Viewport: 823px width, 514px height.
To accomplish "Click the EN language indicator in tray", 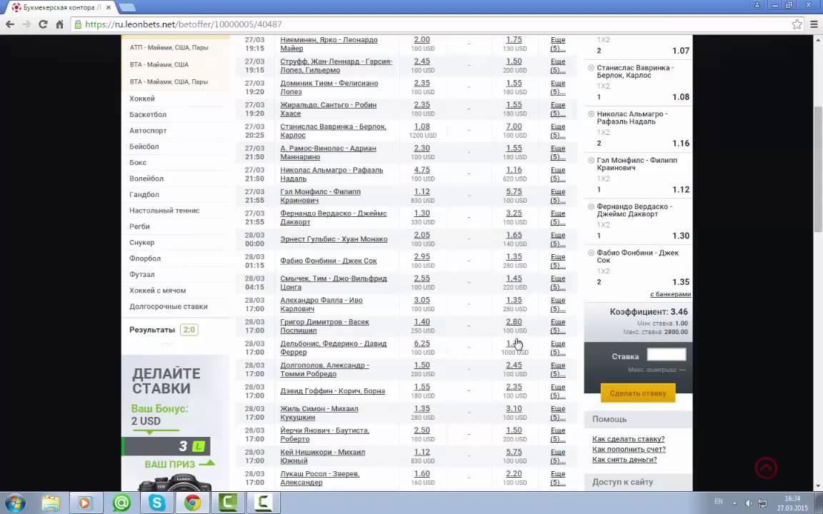I will tap(719, 501).
